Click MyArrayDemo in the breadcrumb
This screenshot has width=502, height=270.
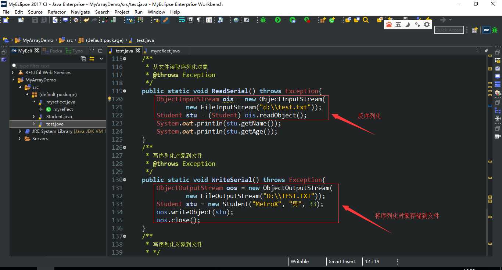37,40
